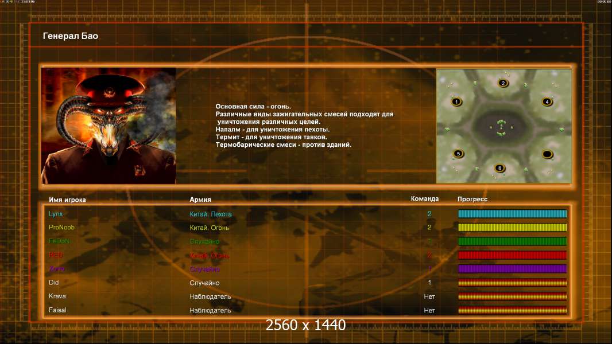612x344 pixels.
Task: Click start position marker 1 on the map
Action: [456, 102]
